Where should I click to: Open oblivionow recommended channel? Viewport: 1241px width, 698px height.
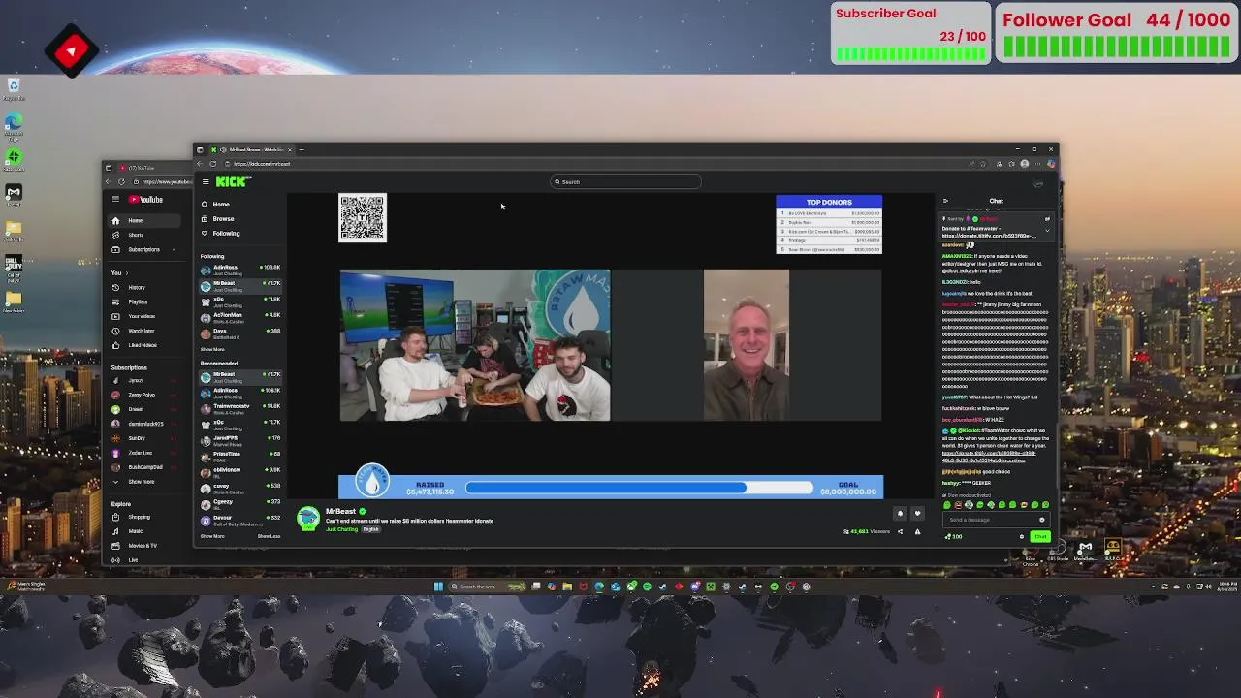240,472
